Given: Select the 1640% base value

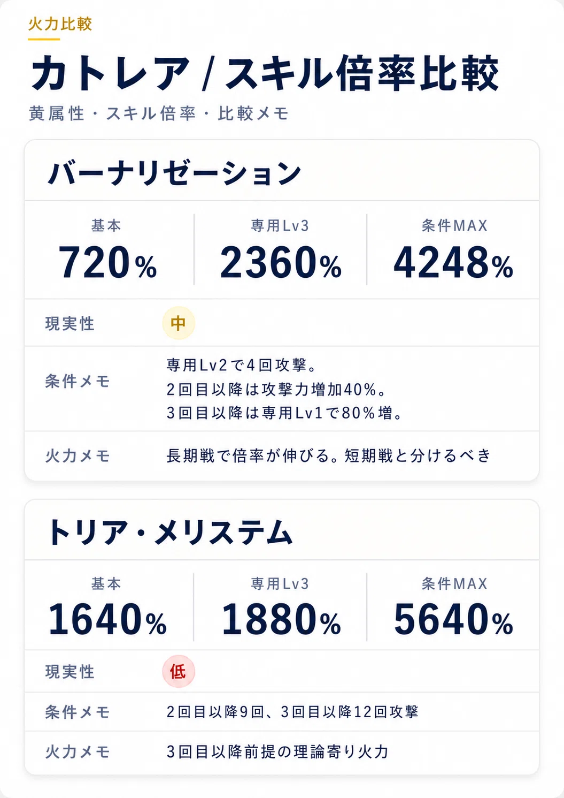Looking at the screenshot, I should tap(107, 620).
